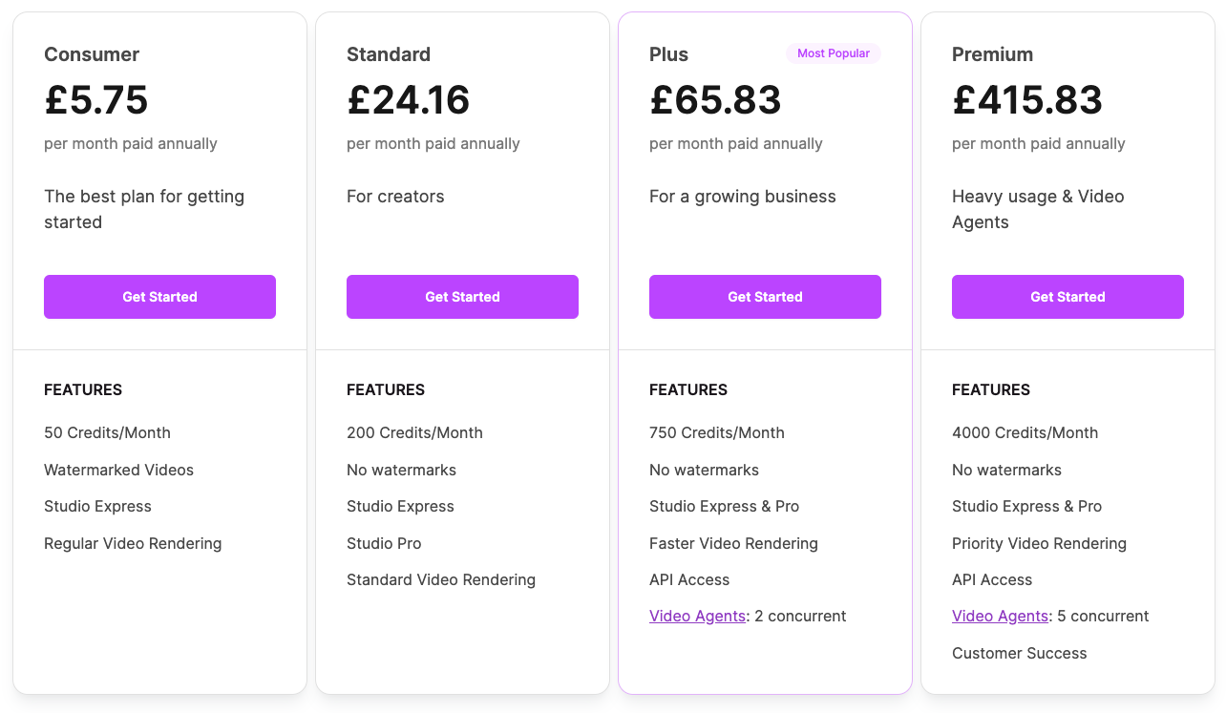Viewport: 1226px width, 713px height.
Task: Click the Faster Video Rendering feature
Action: [x=733, y=544]
